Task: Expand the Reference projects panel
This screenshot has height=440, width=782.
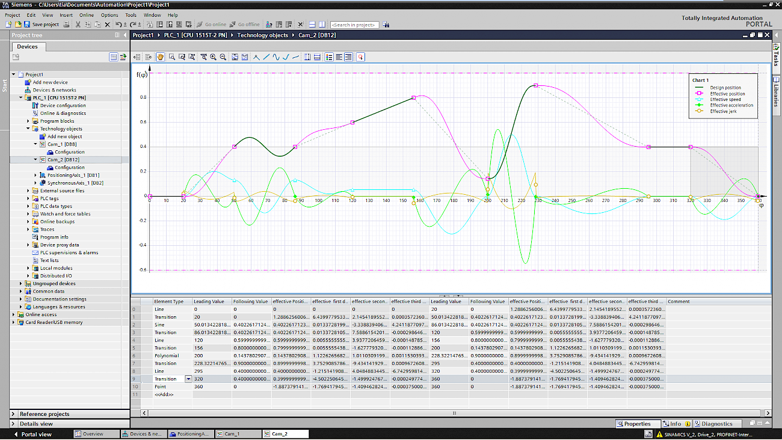Action: click(x=14, y=414)
